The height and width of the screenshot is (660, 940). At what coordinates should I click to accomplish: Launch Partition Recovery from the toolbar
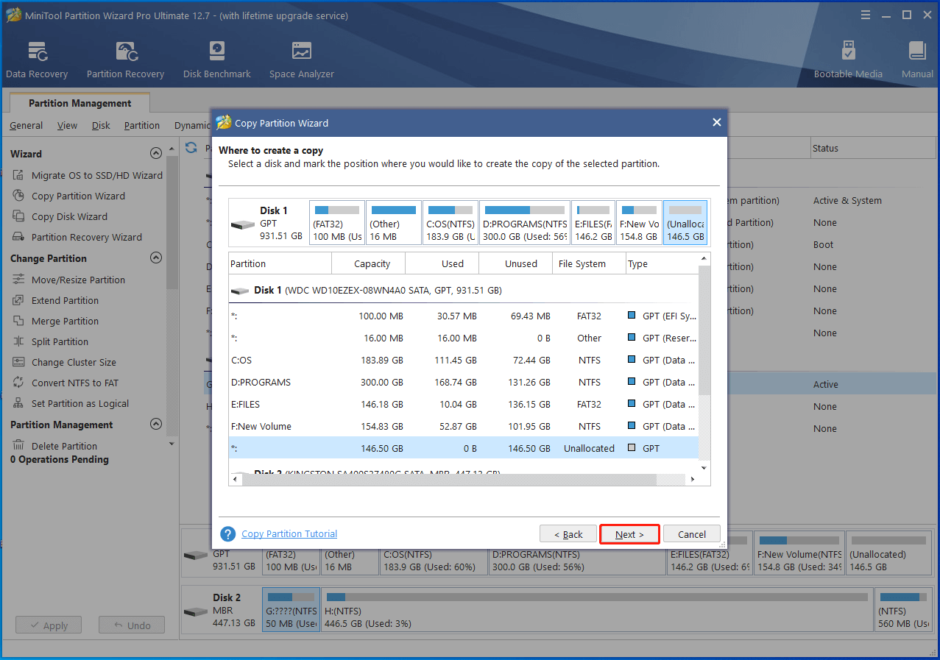125,60
